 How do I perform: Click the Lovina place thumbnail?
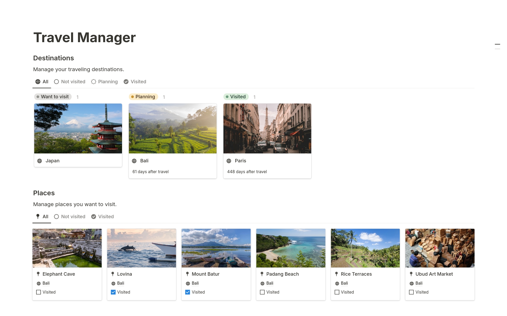tap(142, 247)
